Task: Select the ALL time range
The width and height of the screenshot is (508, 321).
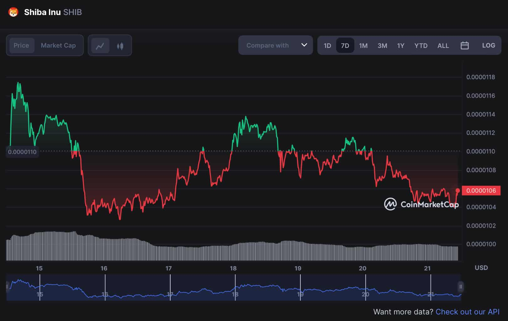Action: (443, 46)
